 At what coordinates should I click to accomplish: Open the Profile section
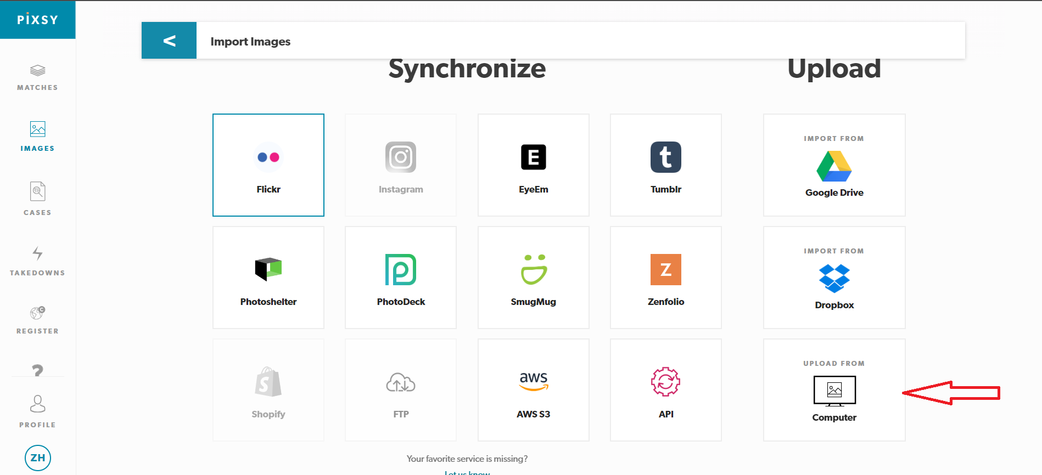click(x=37, y=411)
